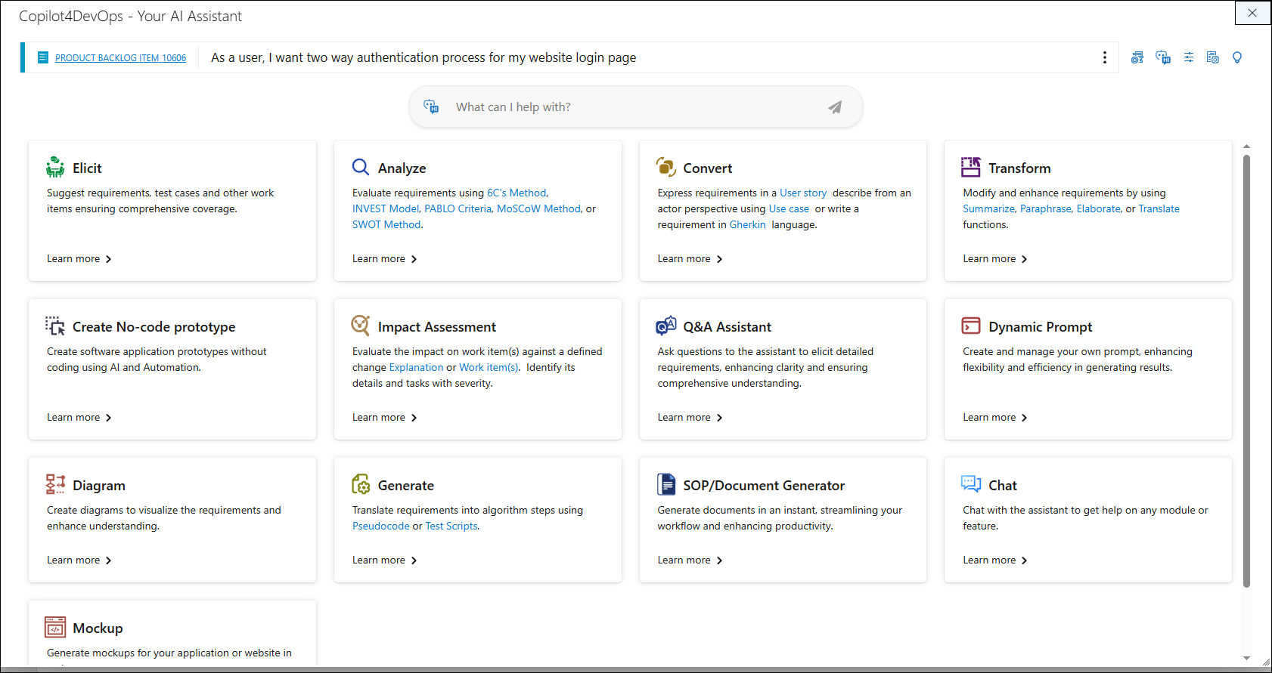The width and height of the screenshot is (1272, 673).
Task: Open Learn more on Impact Assessment card
Action: click(385, 418)
